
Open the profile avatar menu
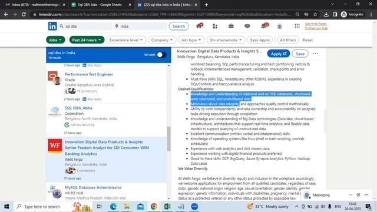click(x=279, y=26)
